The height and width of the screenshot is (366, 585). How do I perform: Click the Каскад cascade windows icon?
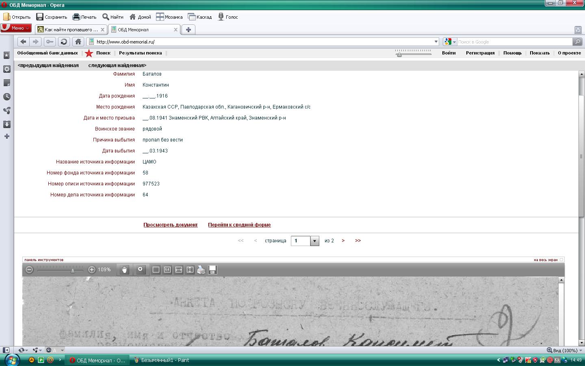point(191,17)
